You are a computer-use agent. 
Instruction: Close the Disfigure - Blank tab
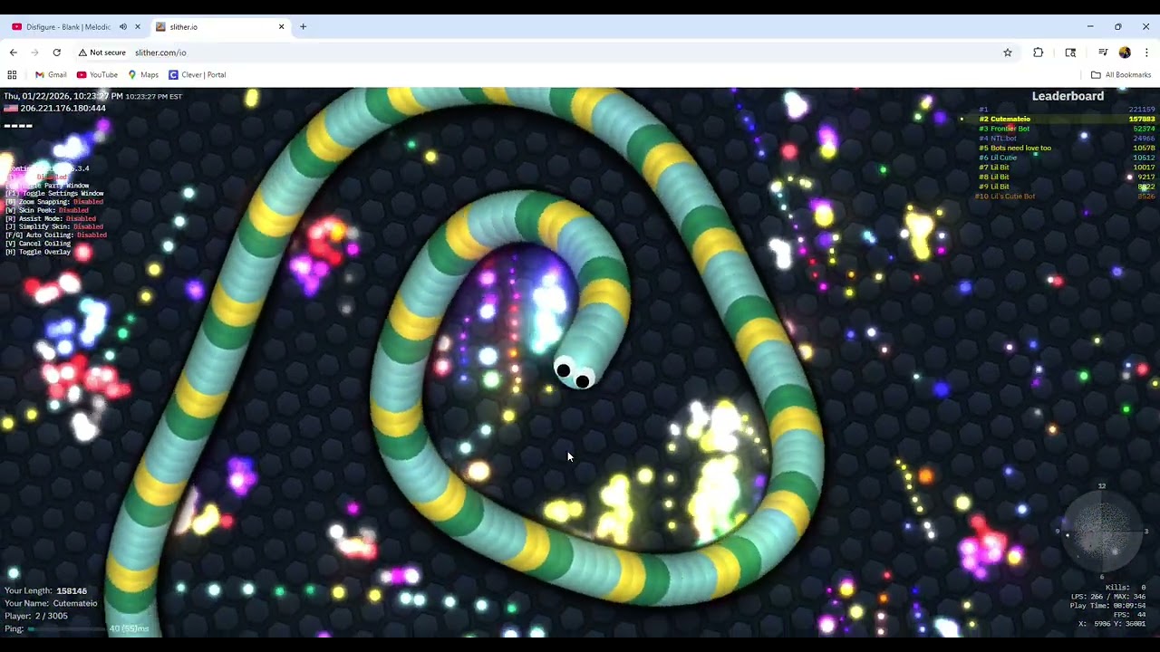click(138, 26)
